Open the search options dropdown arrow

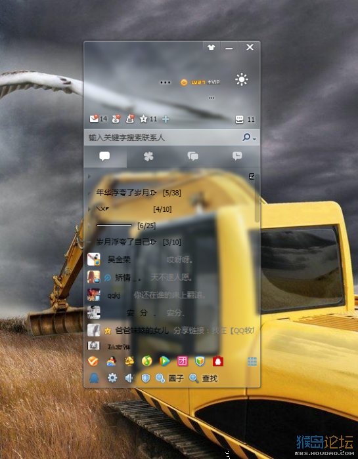[254, 139]
